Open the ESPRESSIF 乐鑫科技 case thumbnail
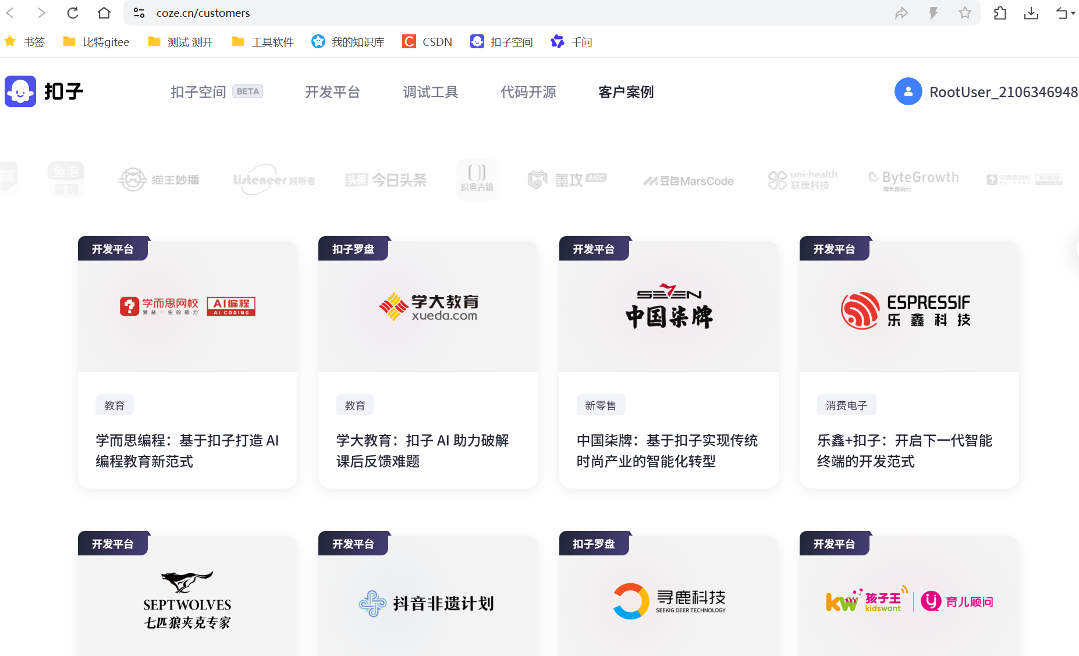 (x=909, y=306)
